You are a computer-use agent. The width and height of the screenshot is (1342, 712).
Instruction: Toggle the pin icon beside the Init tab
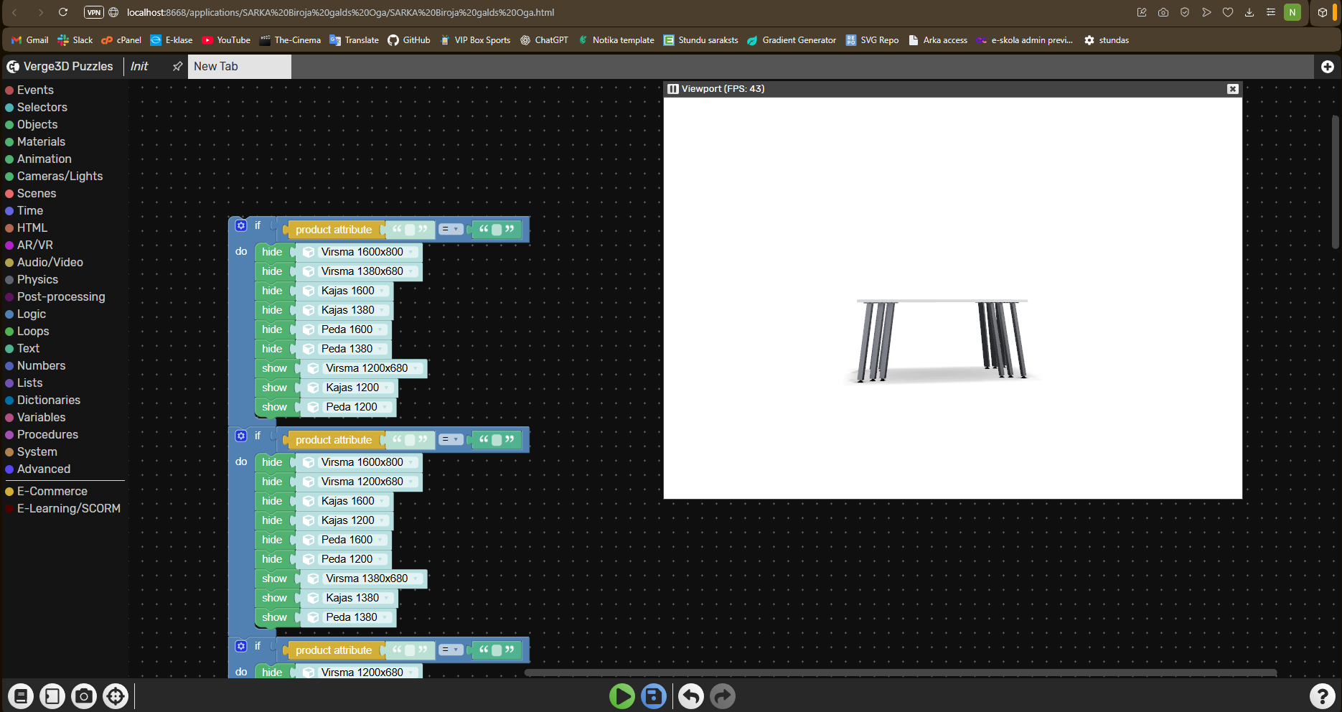pyautogui.click(x=177, y=67)
